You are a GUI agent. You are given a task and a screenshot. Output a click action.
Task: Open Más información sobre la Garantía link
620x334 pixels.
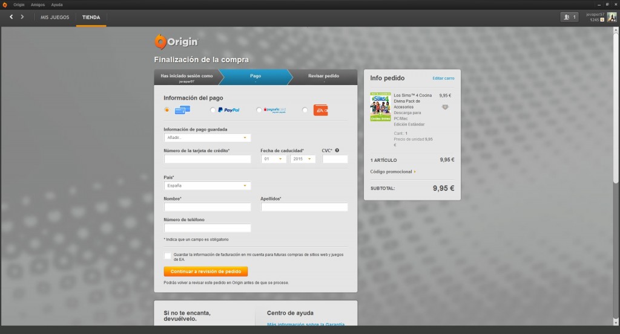[x=306, y=324]
